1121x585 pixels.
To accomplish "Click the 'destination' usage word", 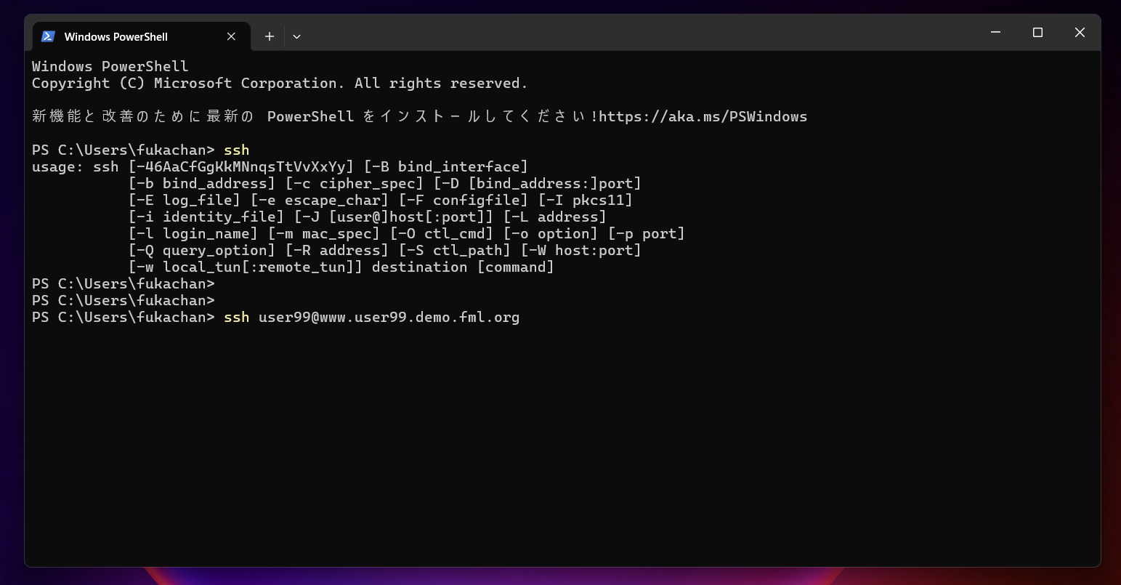I will tap(420, 267).
